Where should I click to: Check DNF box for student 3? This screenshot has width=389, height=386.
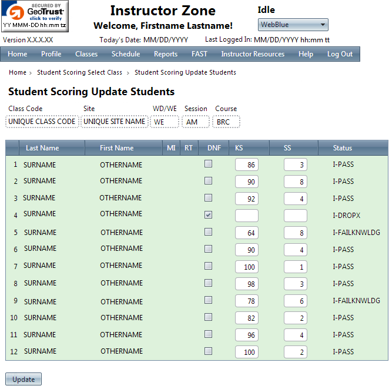208,198
